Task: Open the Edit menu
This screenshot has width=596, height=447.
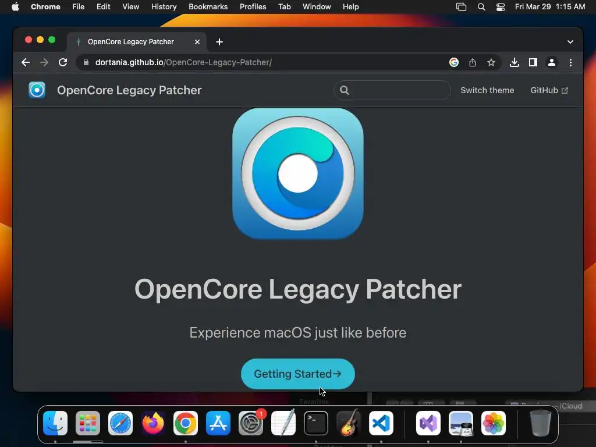Action: tap(103, 6)
